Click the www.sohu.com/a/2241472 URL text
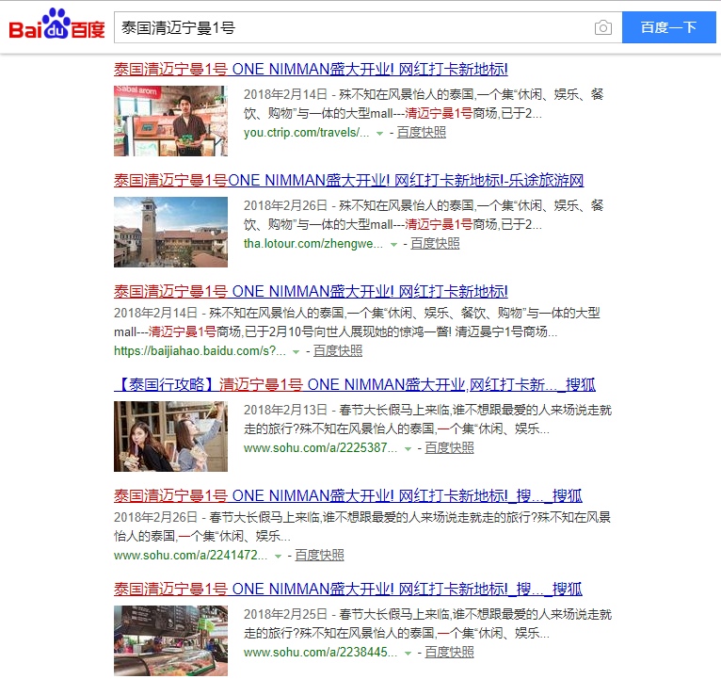Screen dimensions: 721x679 (190, 556)
